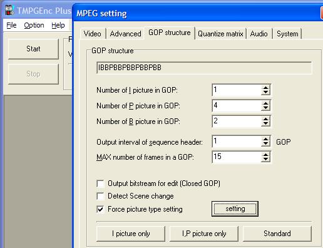Enable Output bitstream for edit (Closed GOP)
This screenshot has height=248, width=323.
tap(101, 183)
